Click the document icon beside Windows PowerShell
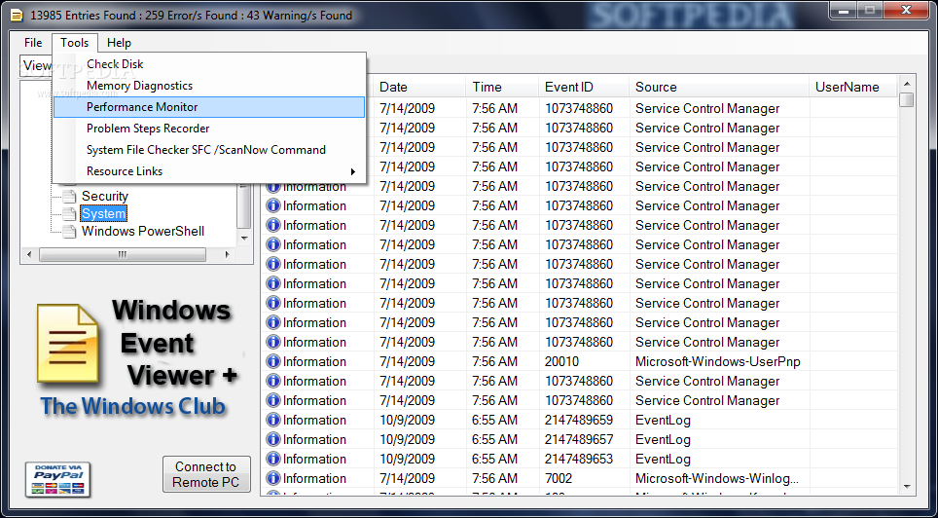 click(x=70, y=231)
